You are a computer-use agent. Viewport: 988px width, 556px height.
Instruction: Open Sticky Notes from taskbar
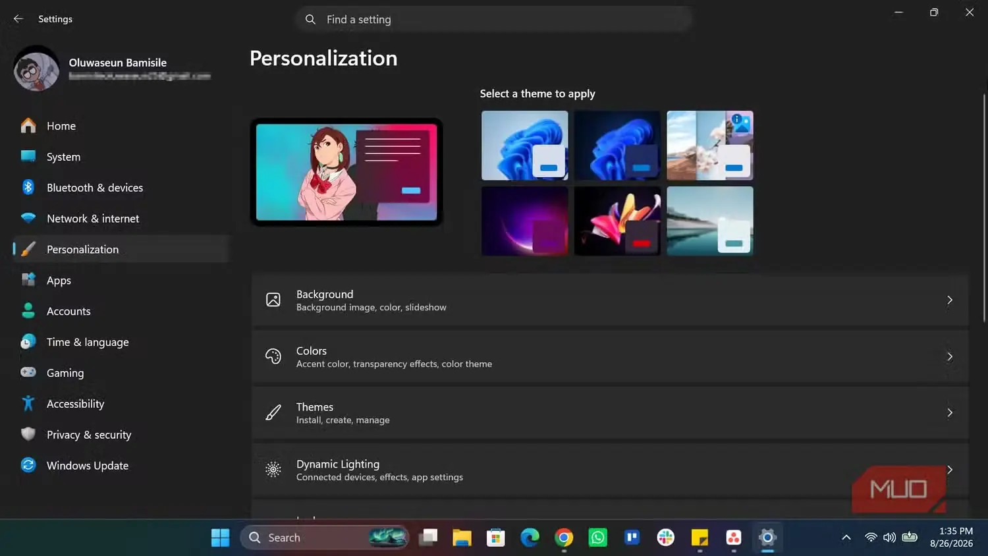[700, 538]
